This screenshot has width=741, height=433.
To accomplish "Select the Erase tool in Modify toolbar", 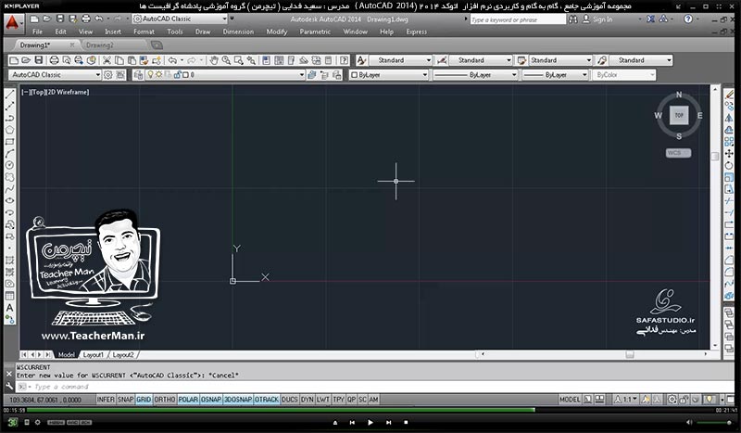I will tap(729, 95).
